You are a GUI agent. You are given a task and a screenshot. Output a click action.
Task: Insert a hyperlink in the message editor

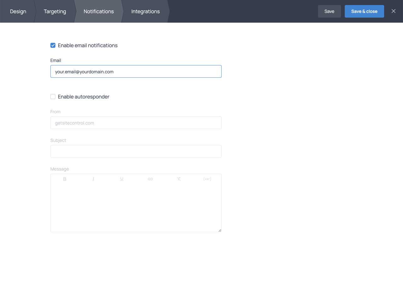(150, 179)
